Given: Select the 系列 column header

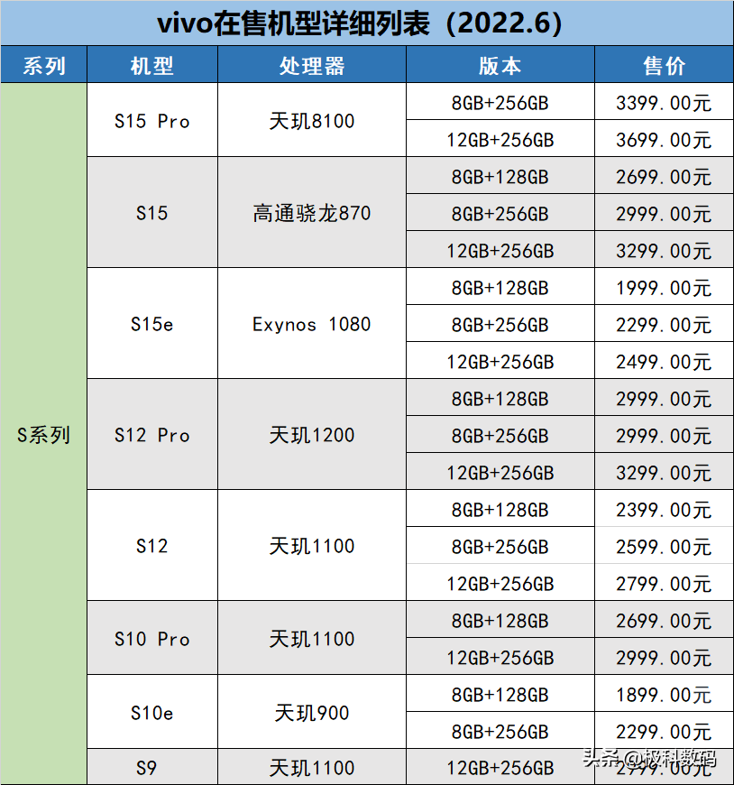Looking at the screenshot, I should coord(44,65).
